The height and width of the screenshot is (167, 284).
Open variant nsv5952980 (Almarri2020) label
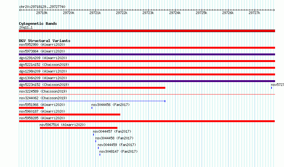42,45
